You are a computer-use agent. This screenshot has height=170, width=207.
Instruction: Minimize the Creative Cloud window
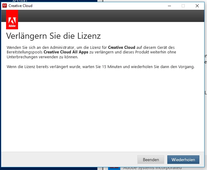point(169,6)
